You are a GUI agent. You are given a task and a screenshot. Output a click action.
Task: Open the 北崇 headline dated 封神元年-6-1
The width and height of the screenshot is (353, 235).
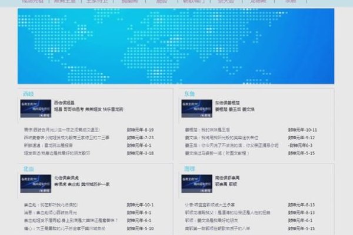coord(71,220)
